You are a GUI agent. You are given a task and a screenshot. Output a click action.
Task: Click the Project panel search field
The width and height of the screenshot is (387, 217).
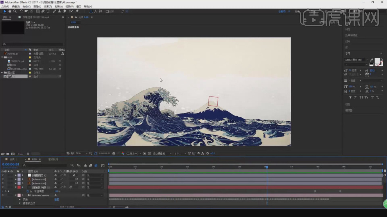pos(32,44)
